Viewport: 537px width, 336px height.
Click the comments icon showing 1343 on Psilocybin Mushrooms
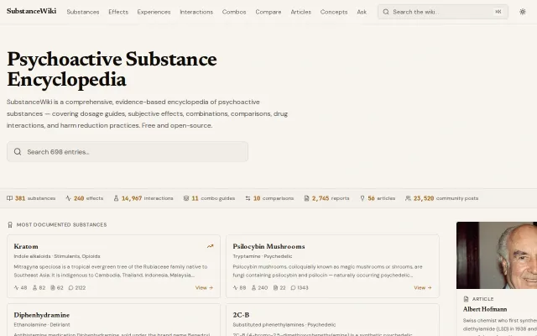293,287
